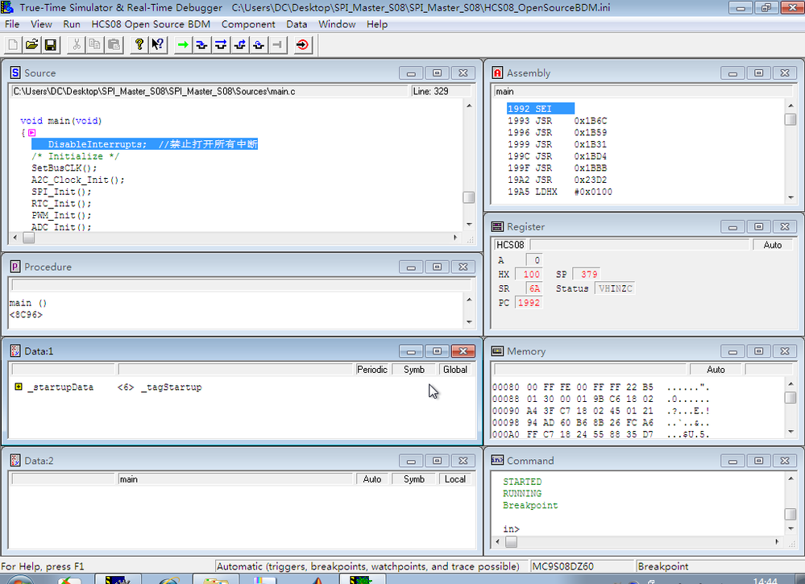805x584 pixels.
Task: Click the Step Over toolbar icon
Action: [221, 45]
